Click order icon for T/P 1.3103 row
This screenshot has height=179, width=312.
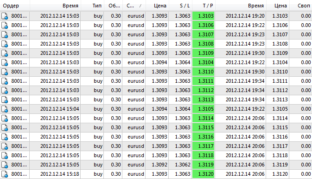tap(5, 16)
